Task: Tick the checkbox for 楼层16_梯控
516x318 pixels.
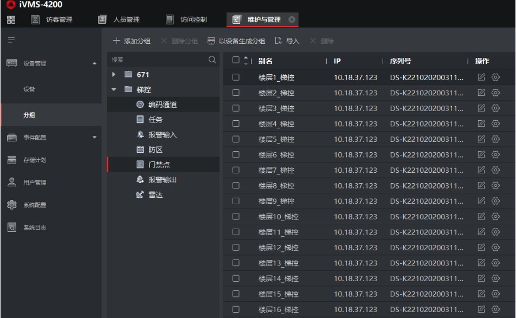Action: 236,309
